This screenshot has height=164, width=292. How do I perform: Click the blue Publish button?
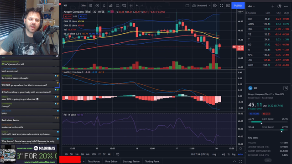238,5
